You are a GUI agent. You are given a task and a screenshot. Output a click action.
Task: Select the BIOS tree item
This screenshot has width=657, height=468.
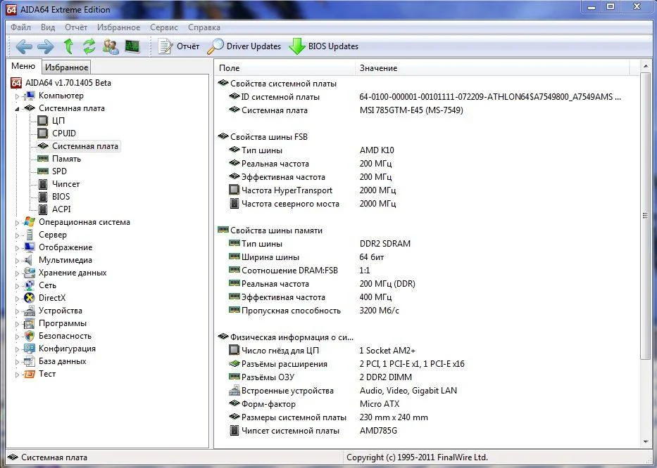pos(61,197)
